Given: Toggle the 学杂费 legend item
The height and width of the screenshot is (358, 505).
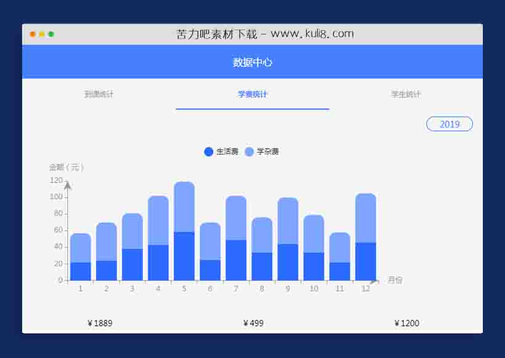Looking at the screenshot, I should [269, 151].
